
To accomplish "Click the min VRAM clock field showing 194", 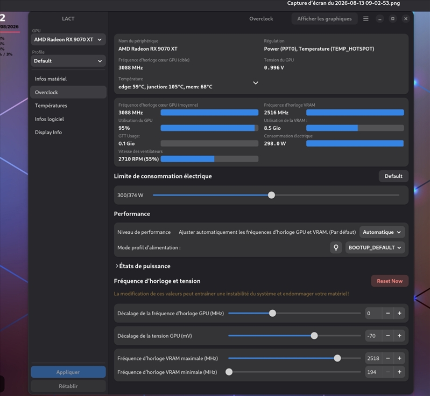I will (x=373, y=372).
